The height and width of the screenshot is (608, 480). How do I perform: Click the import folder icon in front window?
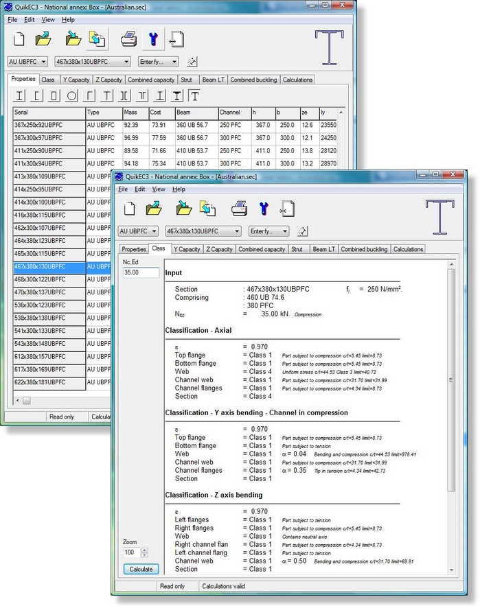click(x=183, y=209)
